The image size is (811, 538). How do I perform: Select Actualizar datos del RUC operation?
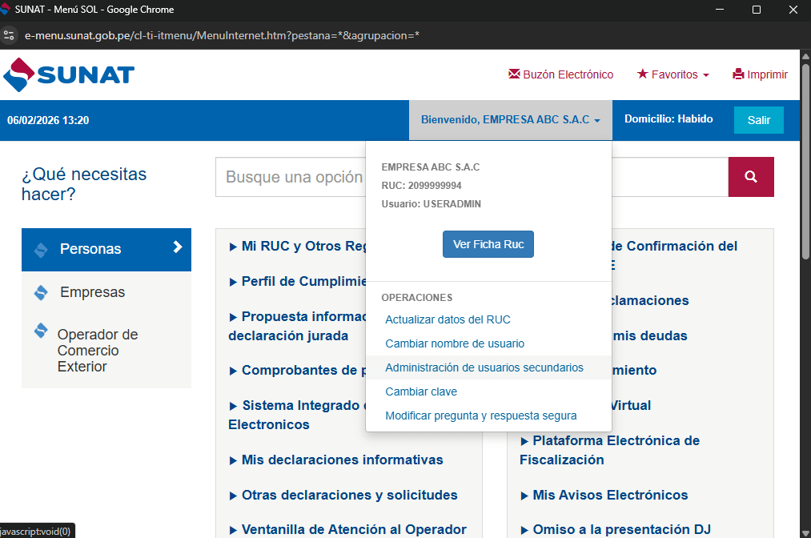448,319
